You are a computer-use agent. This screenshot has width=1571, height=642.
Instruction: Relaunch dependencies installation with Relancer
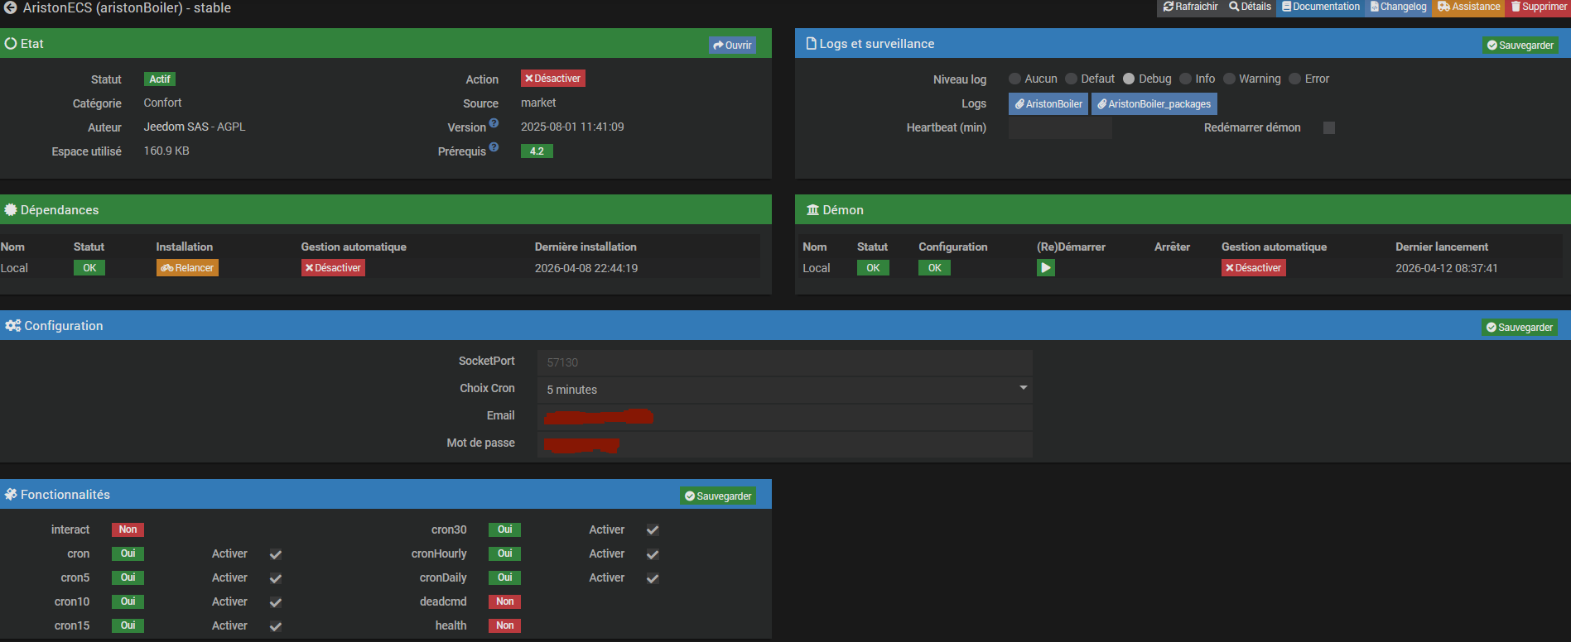[x=187, y=268]
